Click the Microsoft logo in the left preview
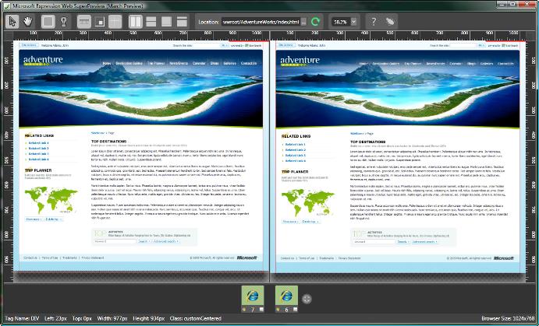This screenshot has height=326, width=539. tap(246, 258)
